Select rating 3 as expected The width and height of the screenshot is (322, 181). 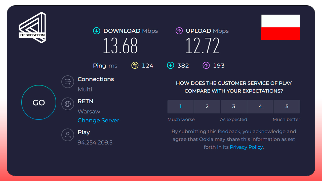pyautogui.click(x=234, y=107)
